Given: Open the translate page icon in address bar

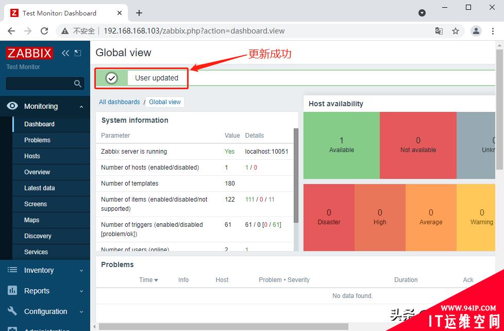Looking at the screenshot, I should click(x=439, y=31).
